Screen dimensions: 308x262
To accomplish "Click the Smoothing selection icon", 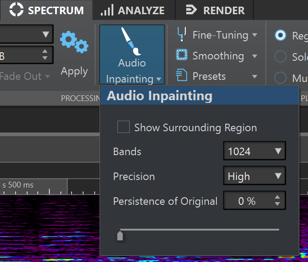I will click(182, 55).
